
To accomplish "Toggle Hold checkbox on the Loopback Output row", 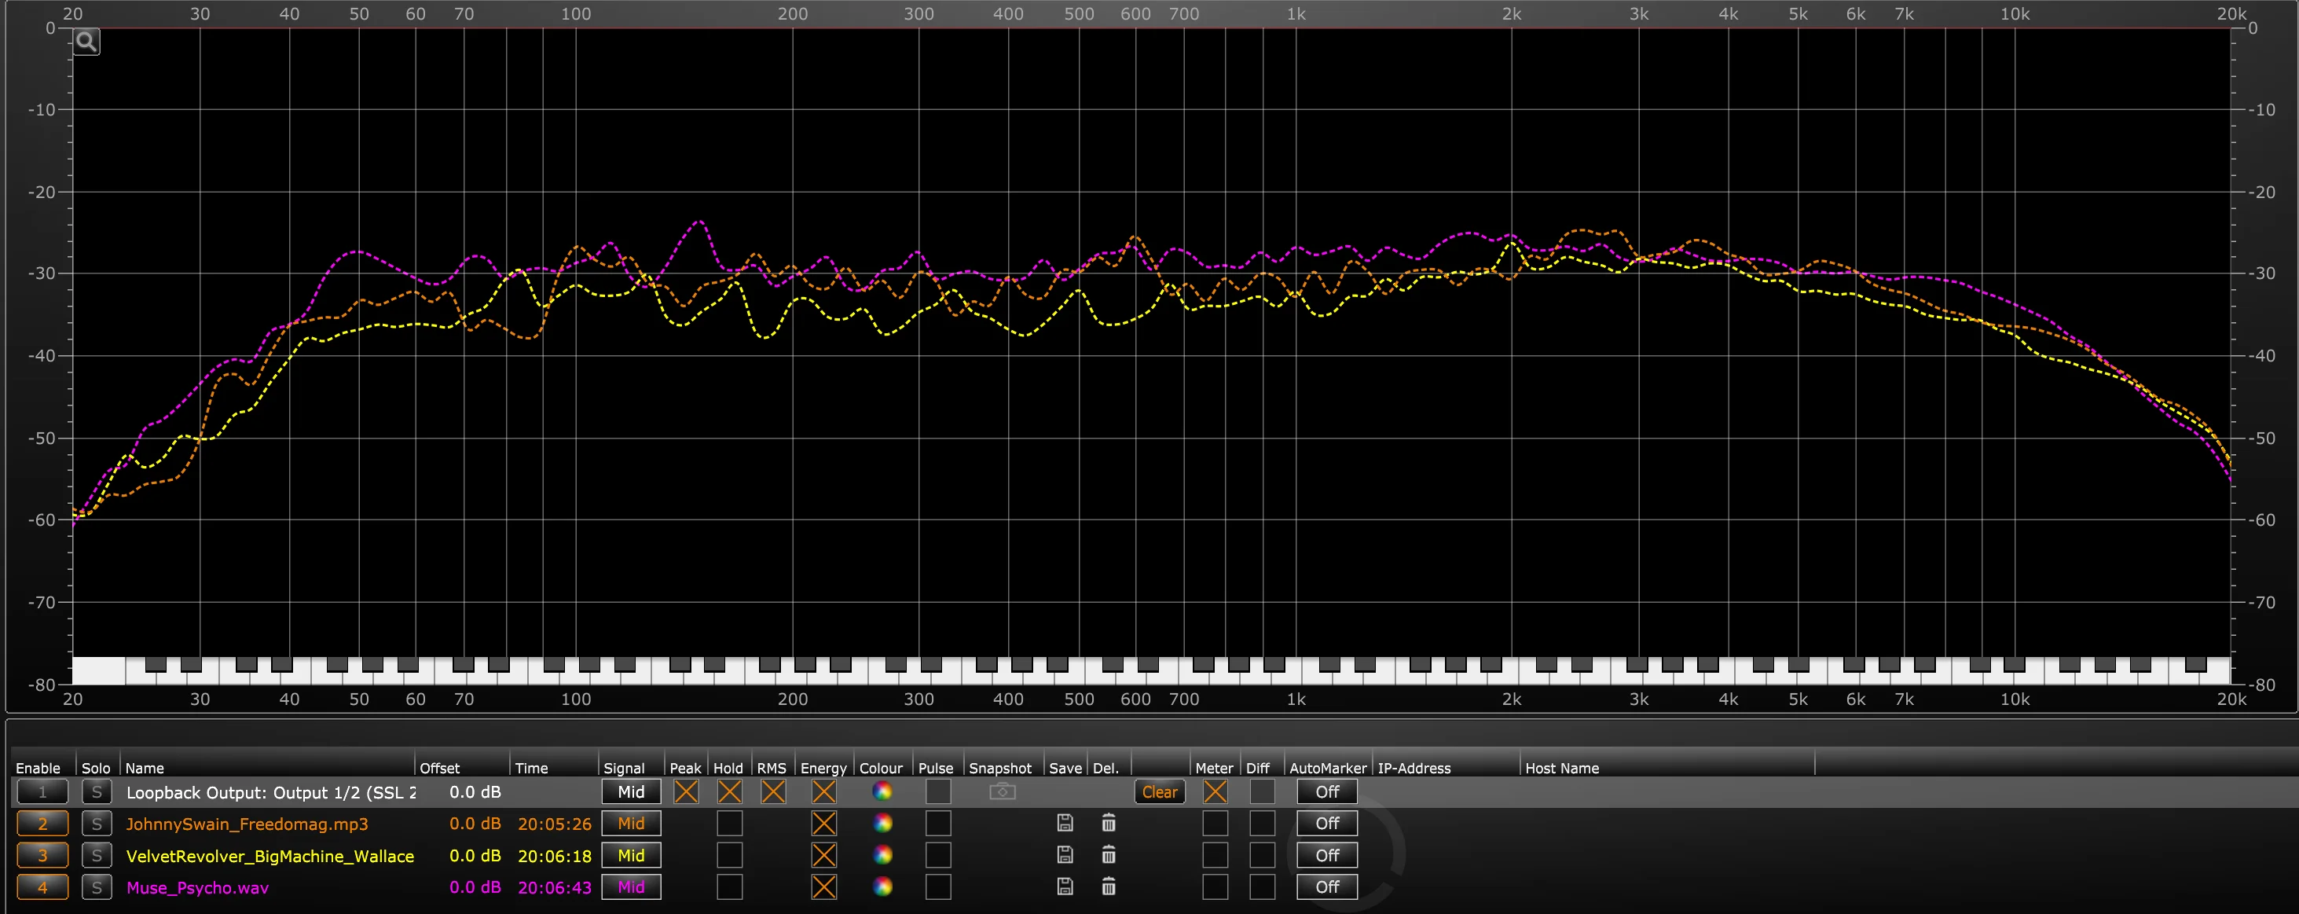I will coord(729,791).
